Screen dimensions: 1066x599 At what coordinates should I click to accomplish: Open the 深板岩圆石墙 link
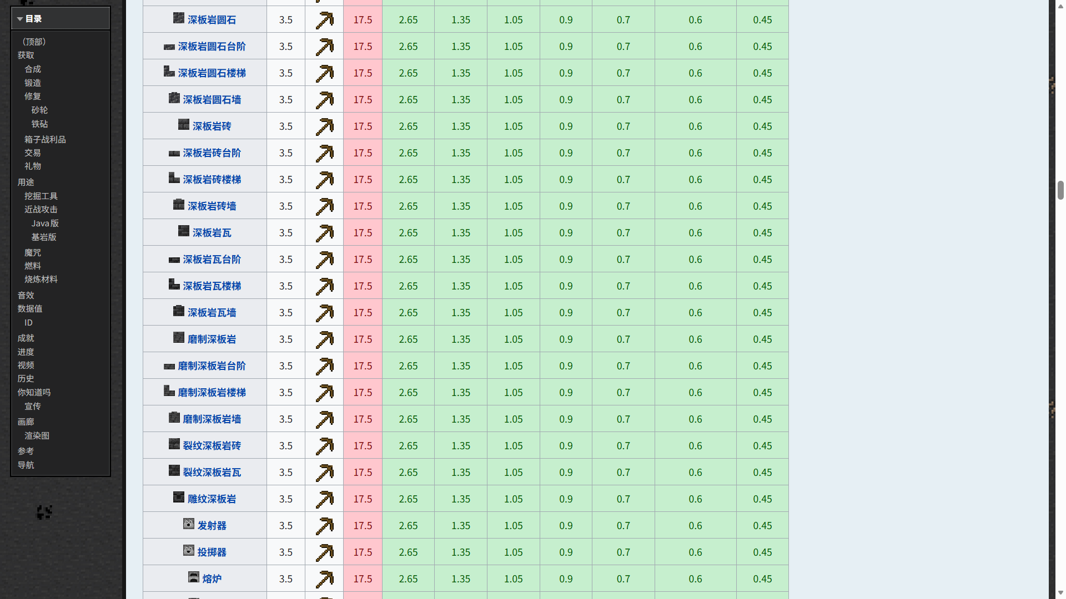212,100
